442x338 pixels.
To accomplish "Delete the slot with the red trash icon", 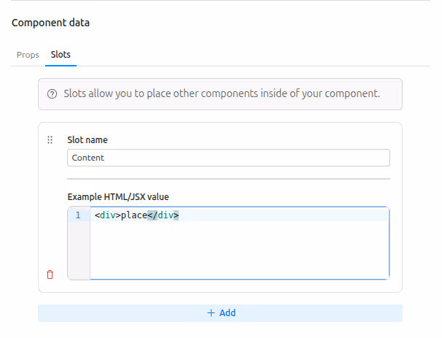I will tap(50, 274).
